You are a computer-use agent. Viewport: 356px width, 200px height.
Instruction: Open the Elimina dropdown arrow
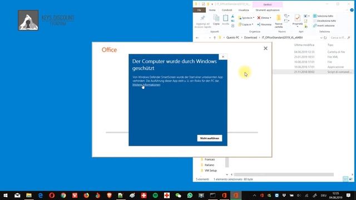click(x=270, y=18)
